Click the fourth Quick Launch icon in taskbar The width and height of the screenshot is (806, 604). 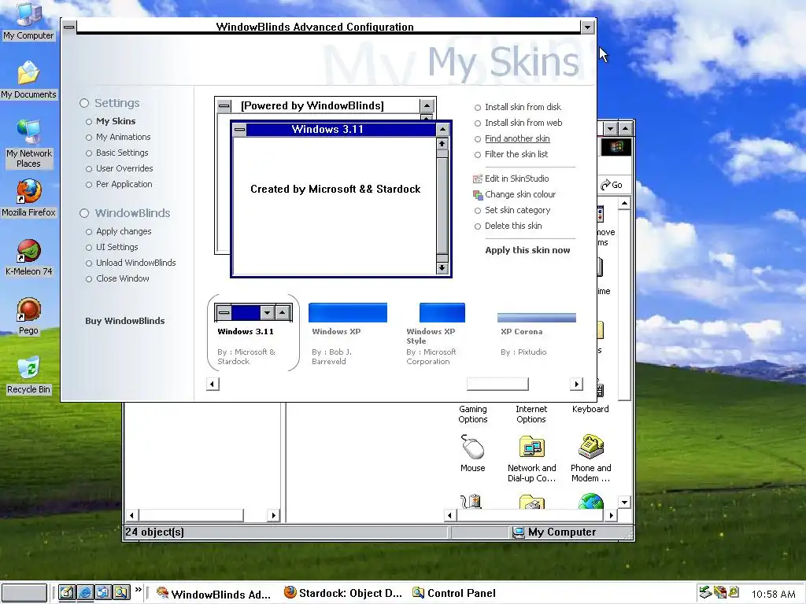121,593
